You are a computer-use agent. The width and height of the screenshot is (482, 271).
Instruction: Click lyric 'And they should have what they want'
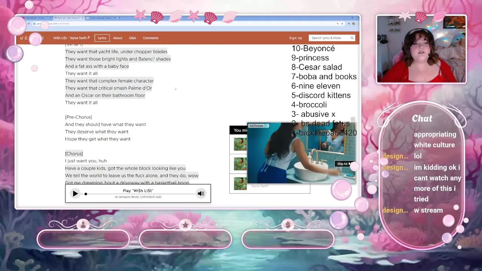pos(105,125)
